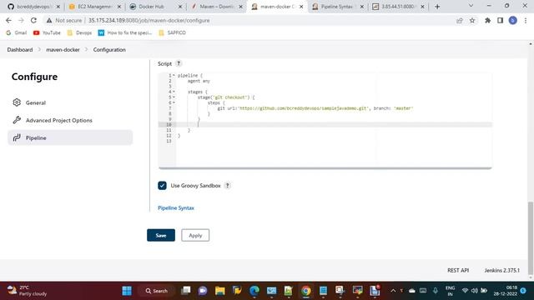Click the browser address bar URL
Screen dimensions: 534x300
click(x=149, y=20)
